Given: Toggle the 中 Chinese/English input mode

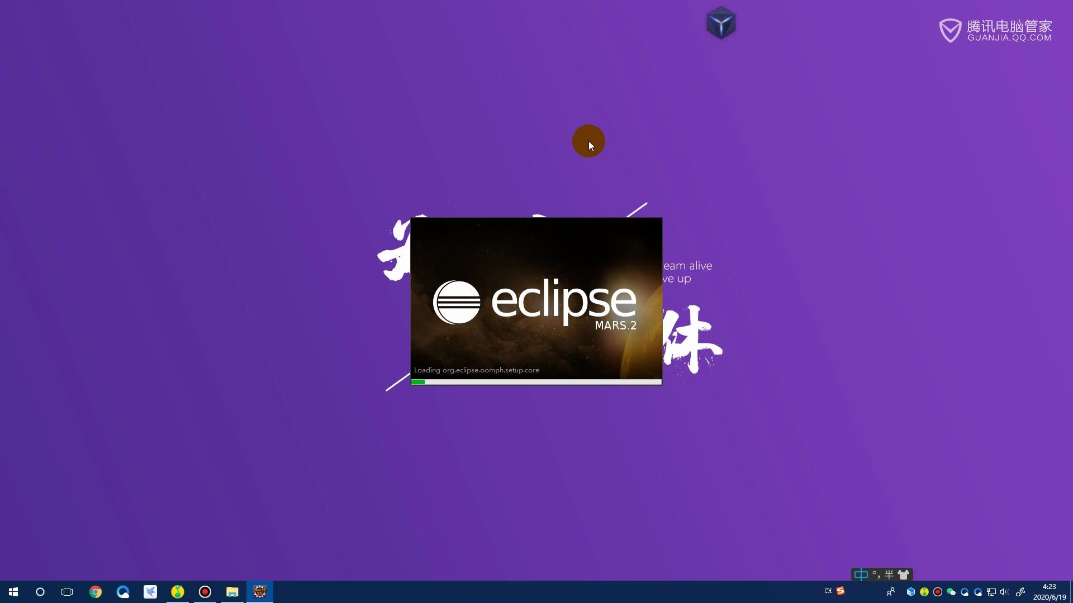Looking at the screenshot, I should pyautogui.click(x=861, y=575).
